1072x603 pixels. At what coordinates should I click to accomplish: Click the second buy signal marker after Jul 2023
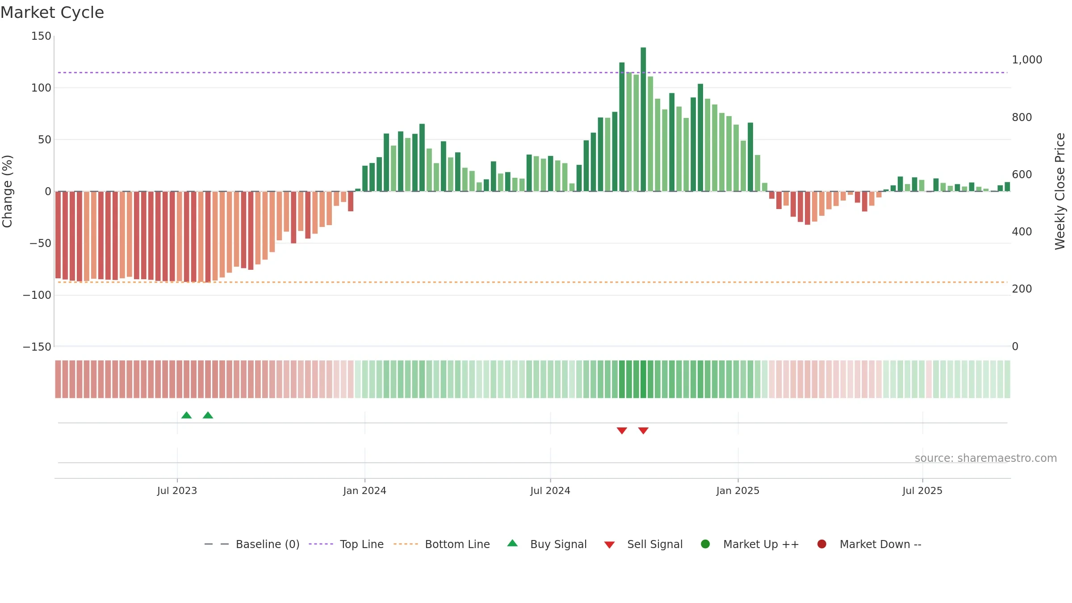pyautogui.click(x=208, y=415)
